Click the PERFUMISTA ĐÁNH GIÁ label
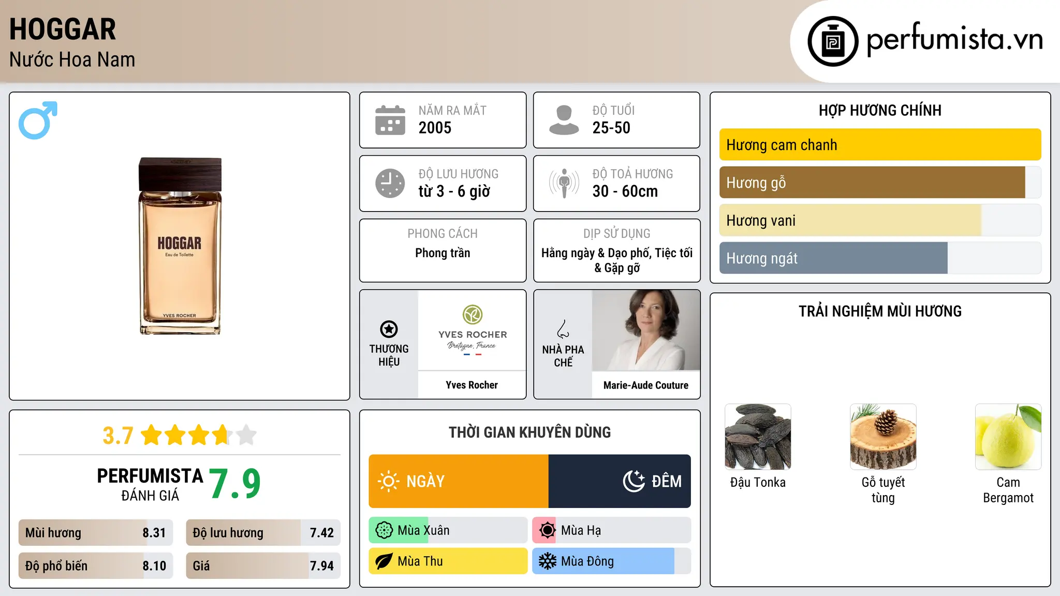 150,484
